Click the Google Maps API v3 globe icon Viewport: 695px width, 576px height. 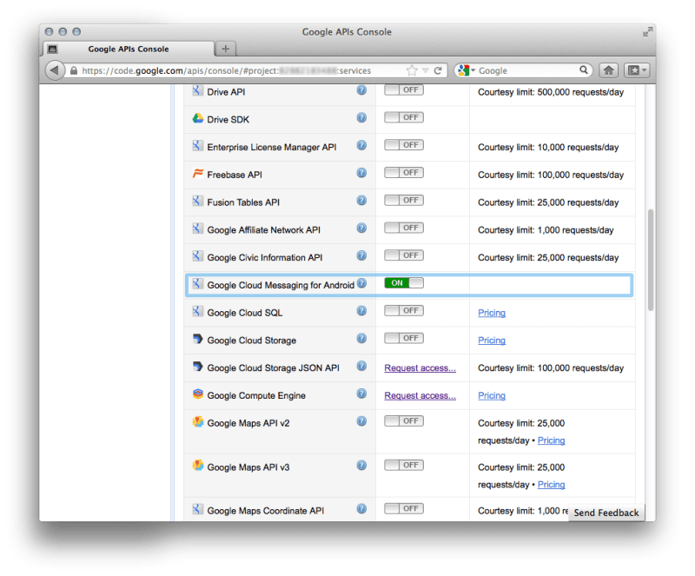pos(197,467)
